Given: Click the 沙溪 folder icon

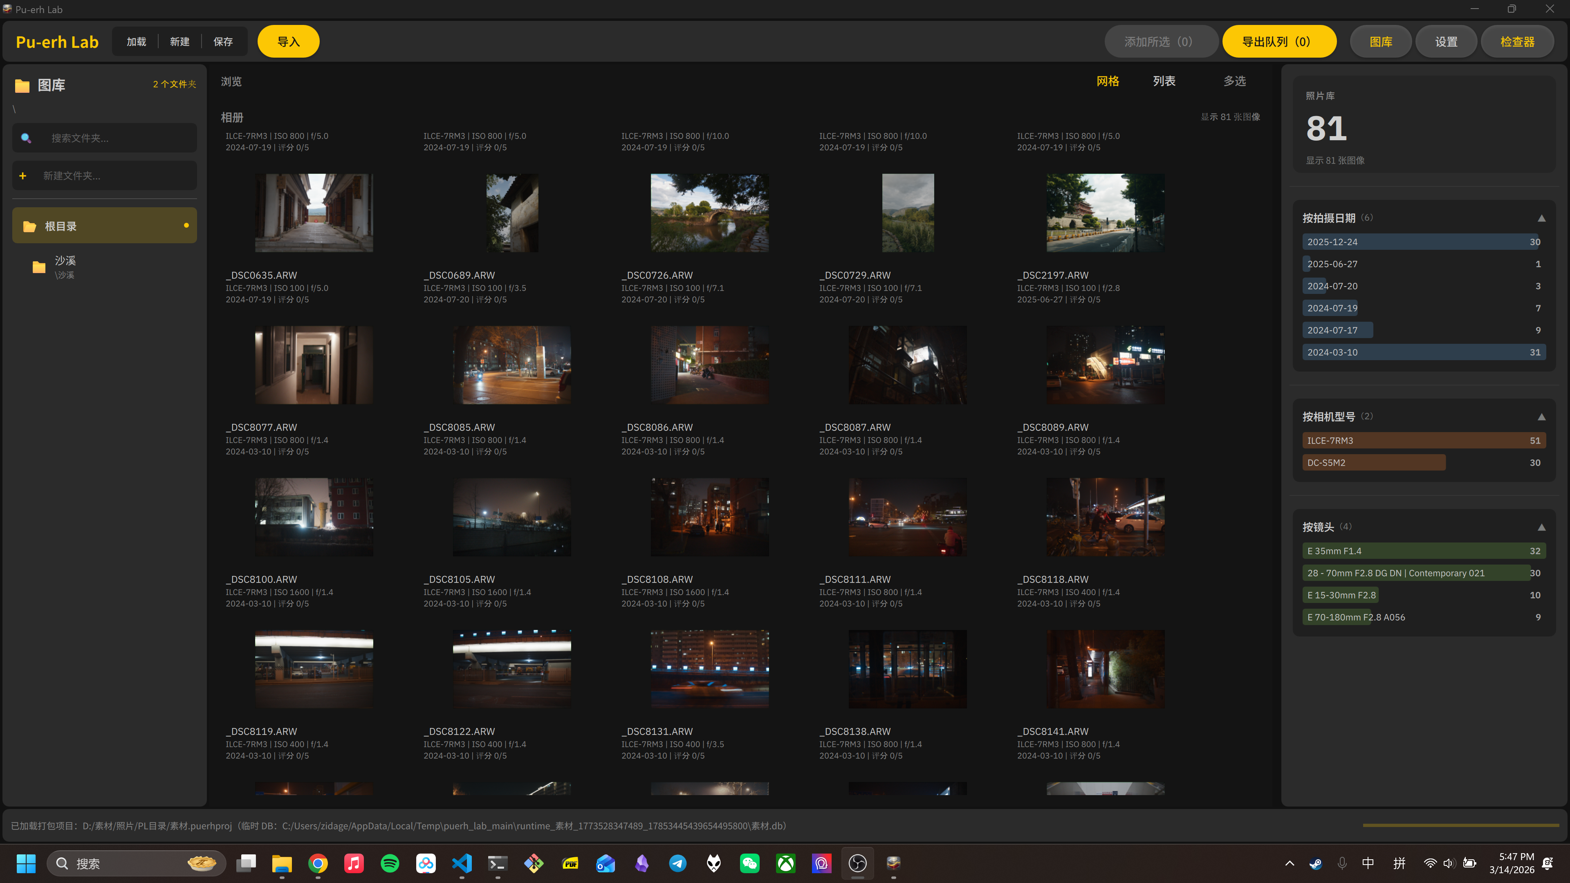Looking at the screenshot, I should [x=39, y=267].
